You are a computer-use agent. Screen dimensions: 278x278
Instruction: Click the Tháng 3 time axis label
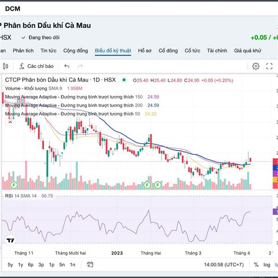(x=193, y=253)
